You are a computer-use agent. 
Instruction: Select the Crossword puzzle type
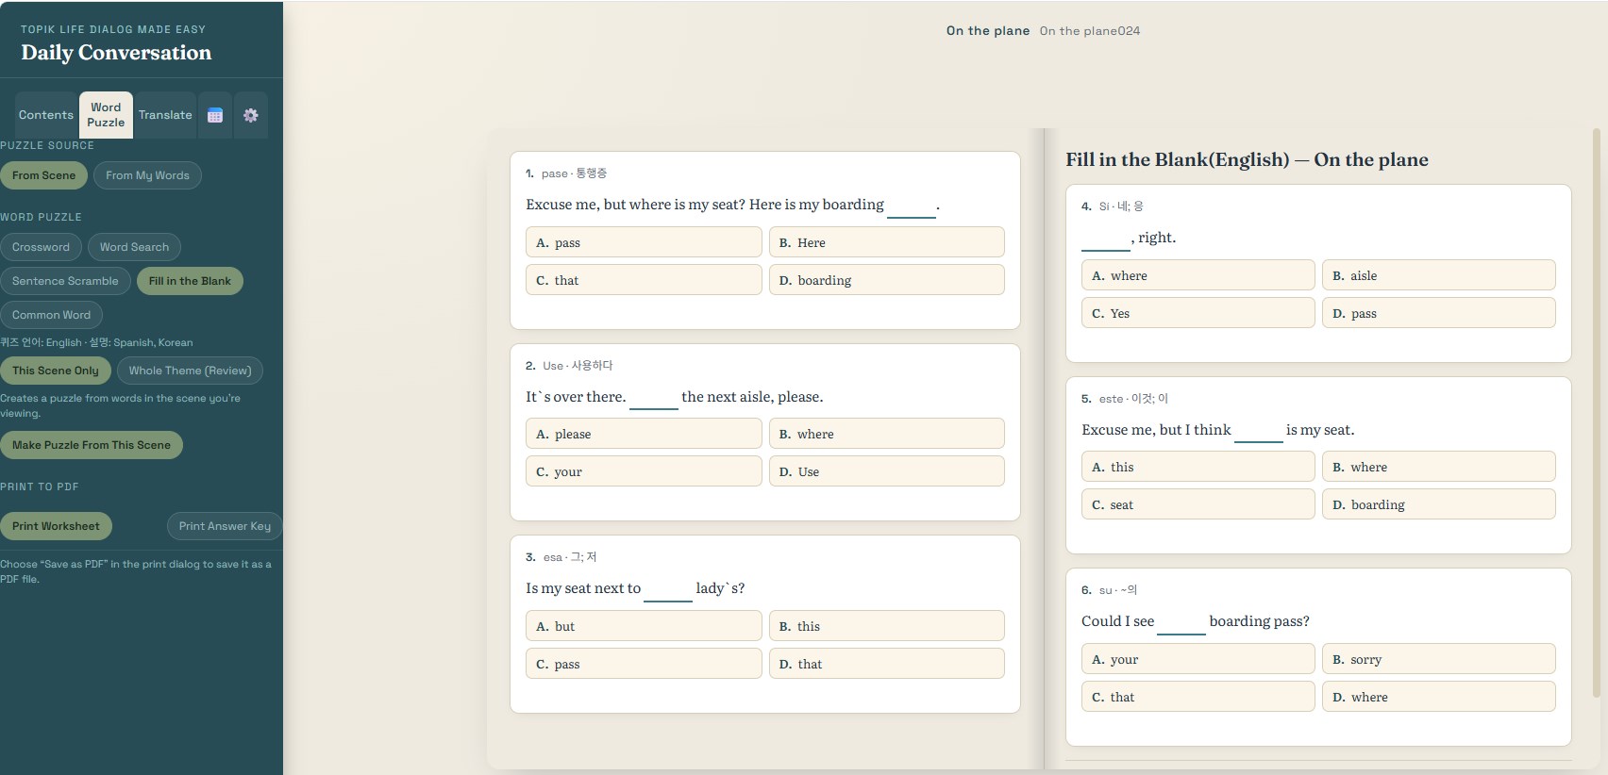[41, 247]
